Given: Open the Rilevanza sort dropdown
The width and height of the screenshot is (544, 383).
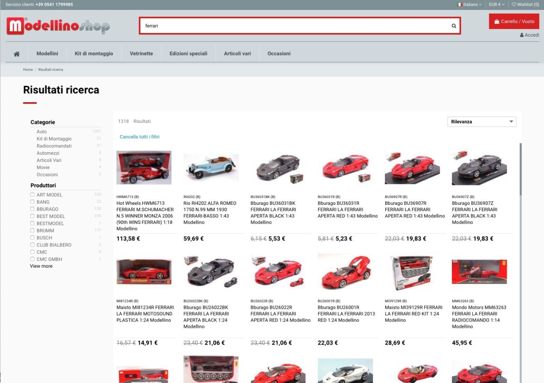Looking at the screenshot, I should coord(481,122).
